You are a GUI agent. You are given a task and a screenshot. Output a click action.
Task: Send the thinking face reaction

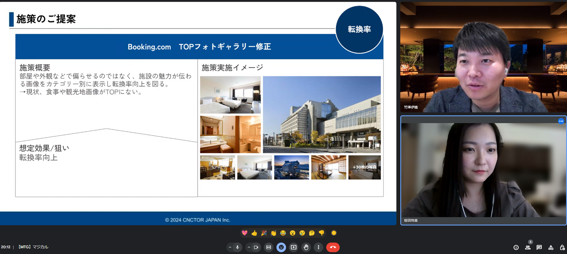point(312,233)
